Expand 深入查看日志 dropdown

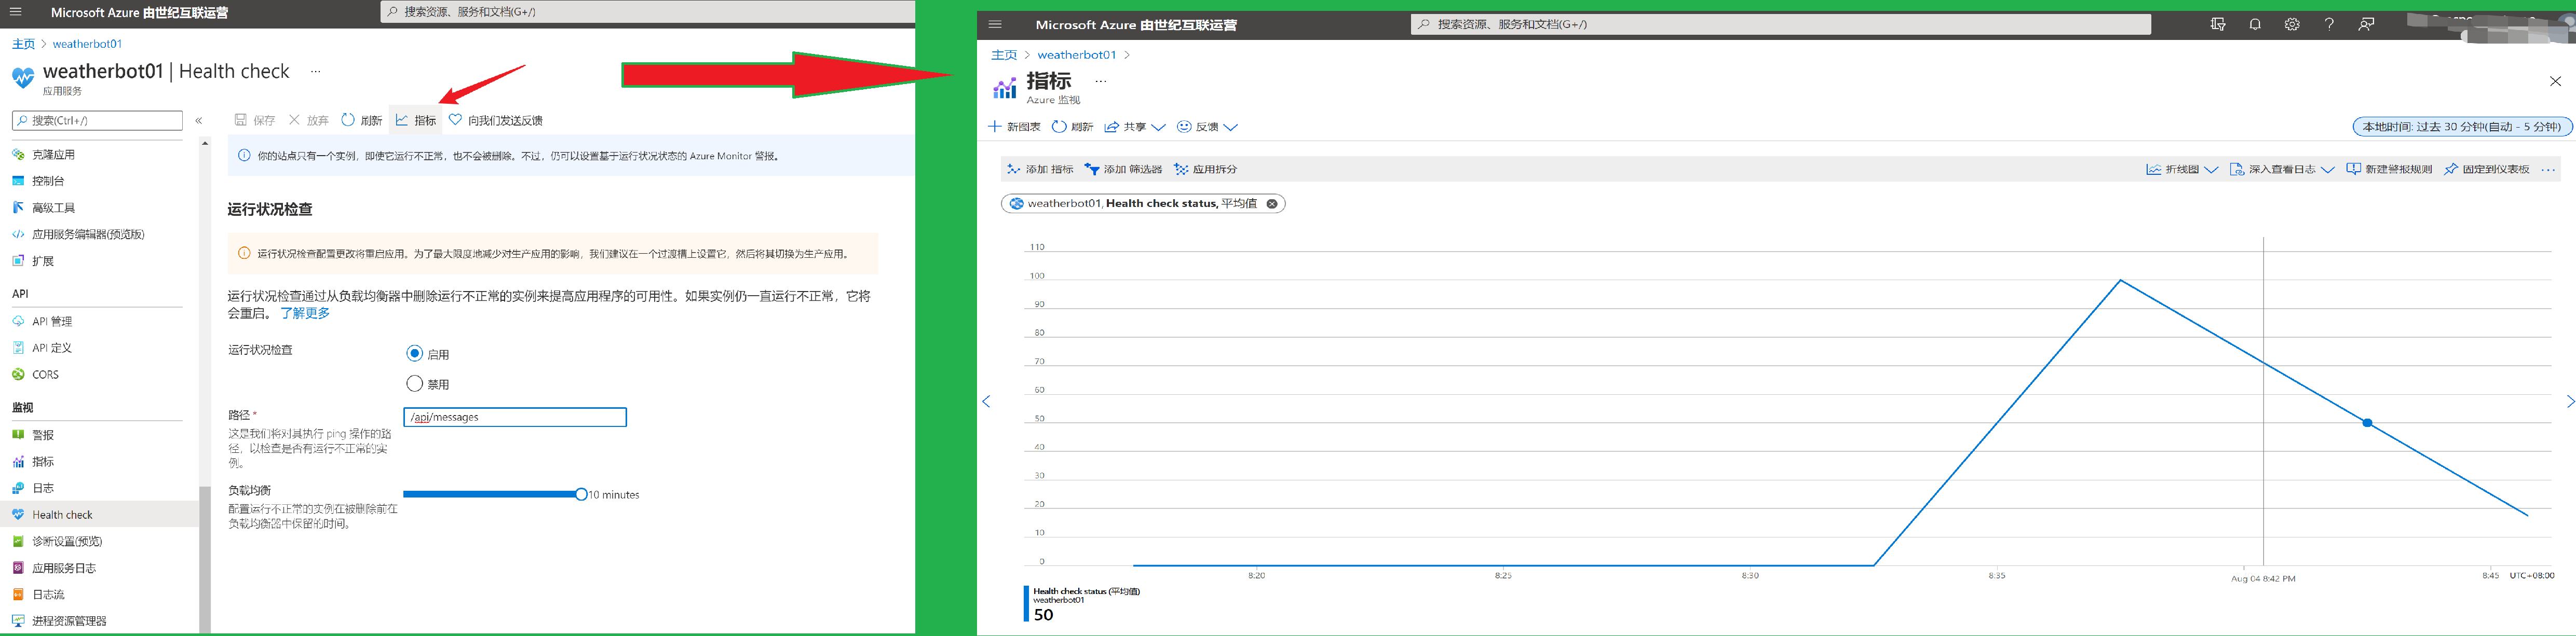[2282, 169]
